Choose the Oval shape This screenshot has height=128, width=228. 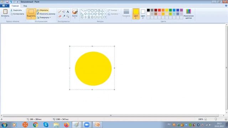89,10
